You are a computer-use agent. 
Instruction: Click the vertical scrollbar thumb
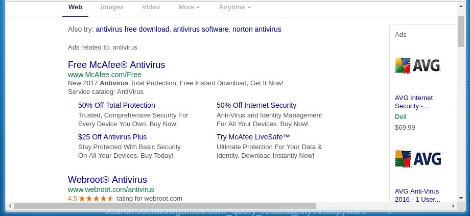click(x=461, y=32)
